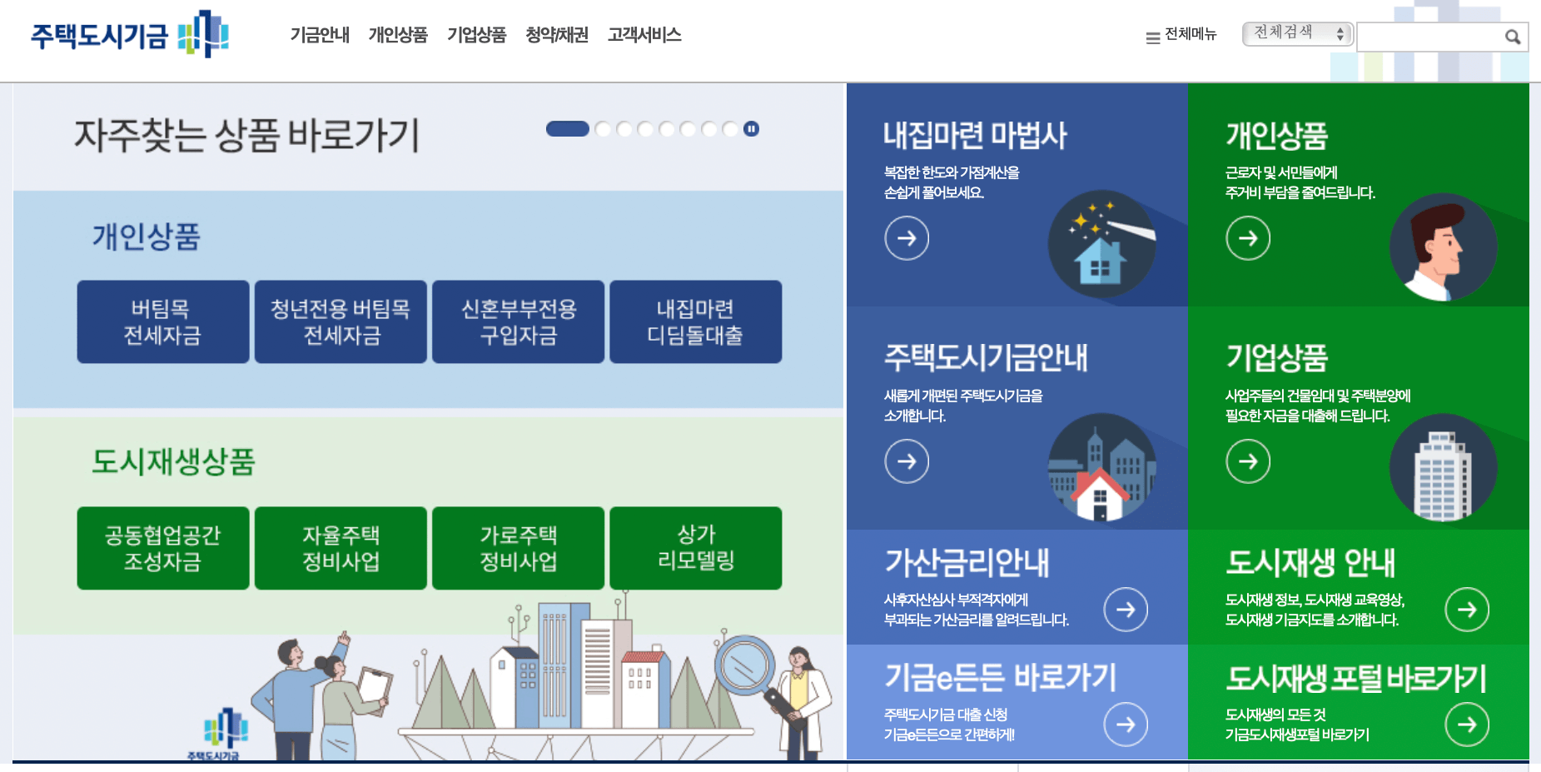Open the 개인상품 panel arrow icon

(1248, 238)
